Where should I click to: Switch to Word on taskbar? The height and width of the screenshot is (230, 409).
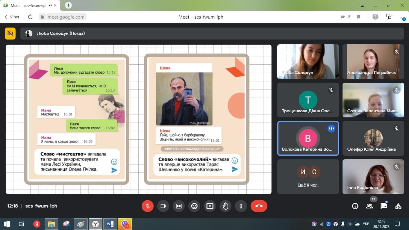click(x=110, y=224)
